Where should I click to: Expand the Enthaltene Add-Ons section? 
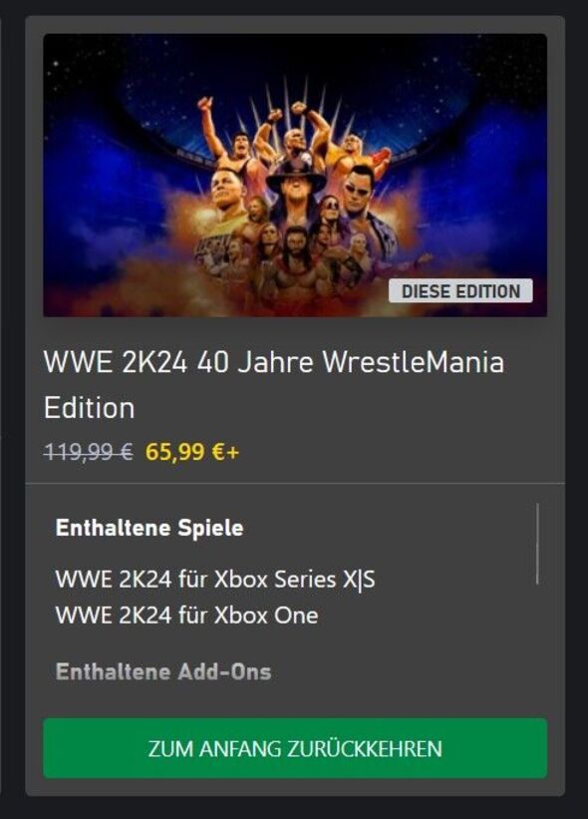[163, 671]
